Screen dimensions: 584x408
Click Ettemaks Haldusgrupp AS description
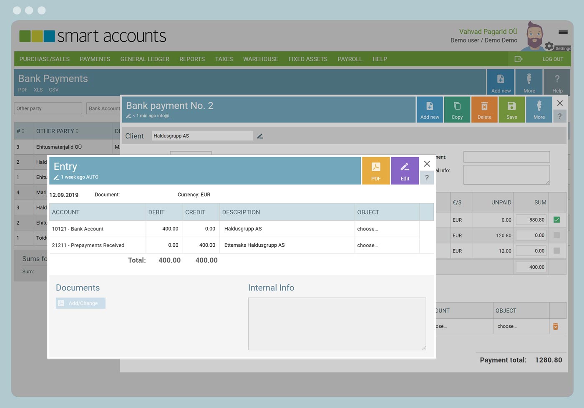coord(254,245)
